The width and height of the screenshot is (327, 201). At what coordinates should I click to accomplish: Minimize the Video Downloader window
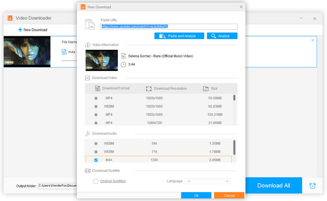coord(301,18)
